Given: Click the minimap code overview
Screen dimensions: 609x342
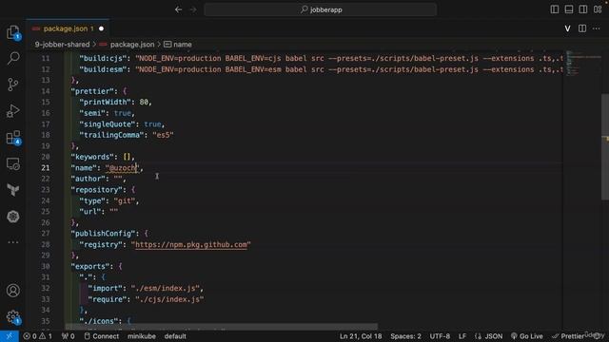Looking at the screenshot, I should click(x=582, y=64).
